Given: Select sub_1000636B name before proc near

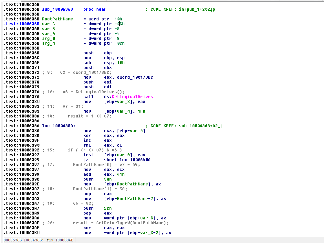Looking at the screenshot, I should 57,9.
